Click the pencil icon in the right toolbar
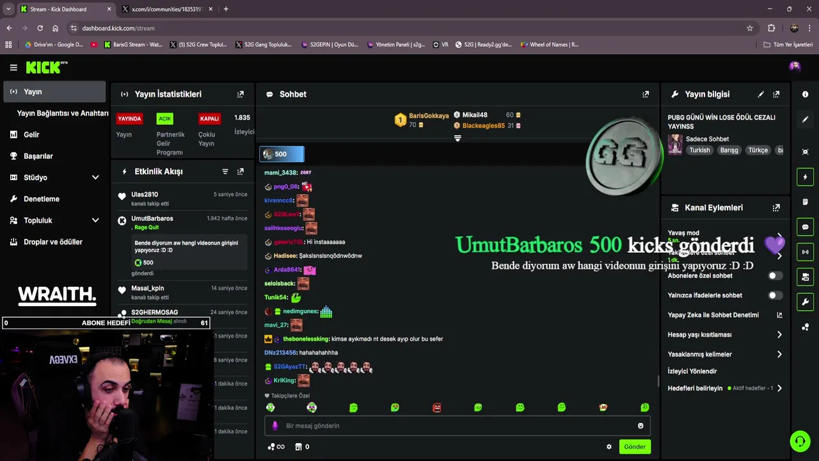The image size is (819, 461). (x=805, y=119)
